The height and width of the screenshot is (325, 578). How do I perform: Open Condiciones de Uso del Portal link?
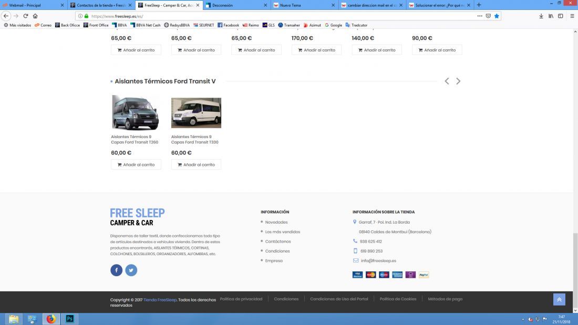point(339,299)
